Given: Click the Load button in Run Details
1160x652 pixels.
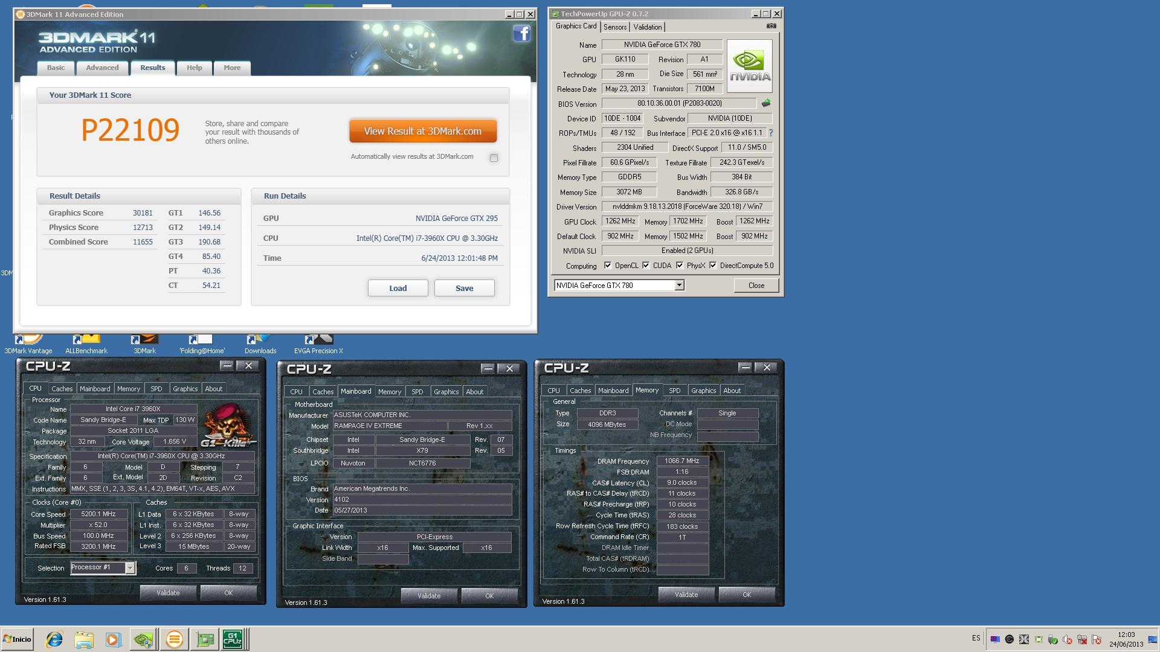Looking at the screenshot, I should tap(398, 288).
